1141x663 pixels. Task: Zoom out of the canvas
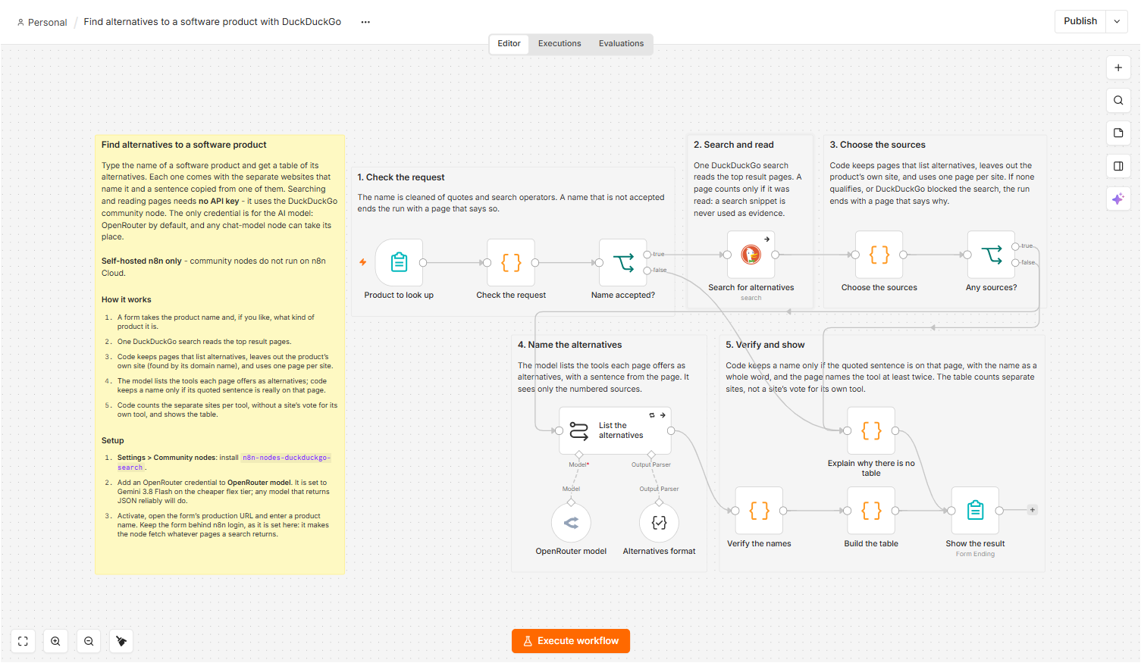coord(89,641)
